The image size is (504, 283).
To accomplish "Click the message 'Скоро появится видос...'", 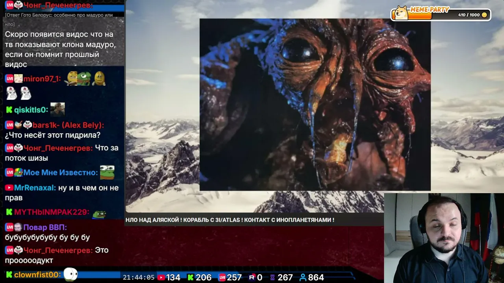I will click(60, 50).
